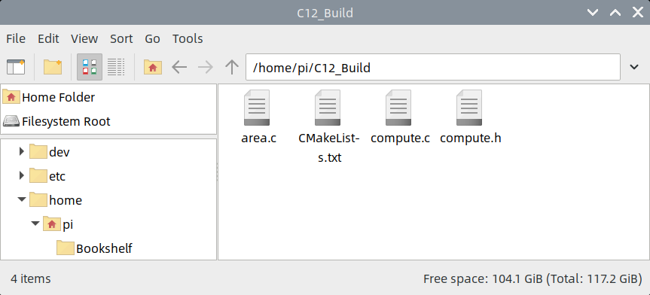Screen dimensions: 650x295
Task: Switch to icon view mode
Action: pyautogui.click(x=90, y=67)
